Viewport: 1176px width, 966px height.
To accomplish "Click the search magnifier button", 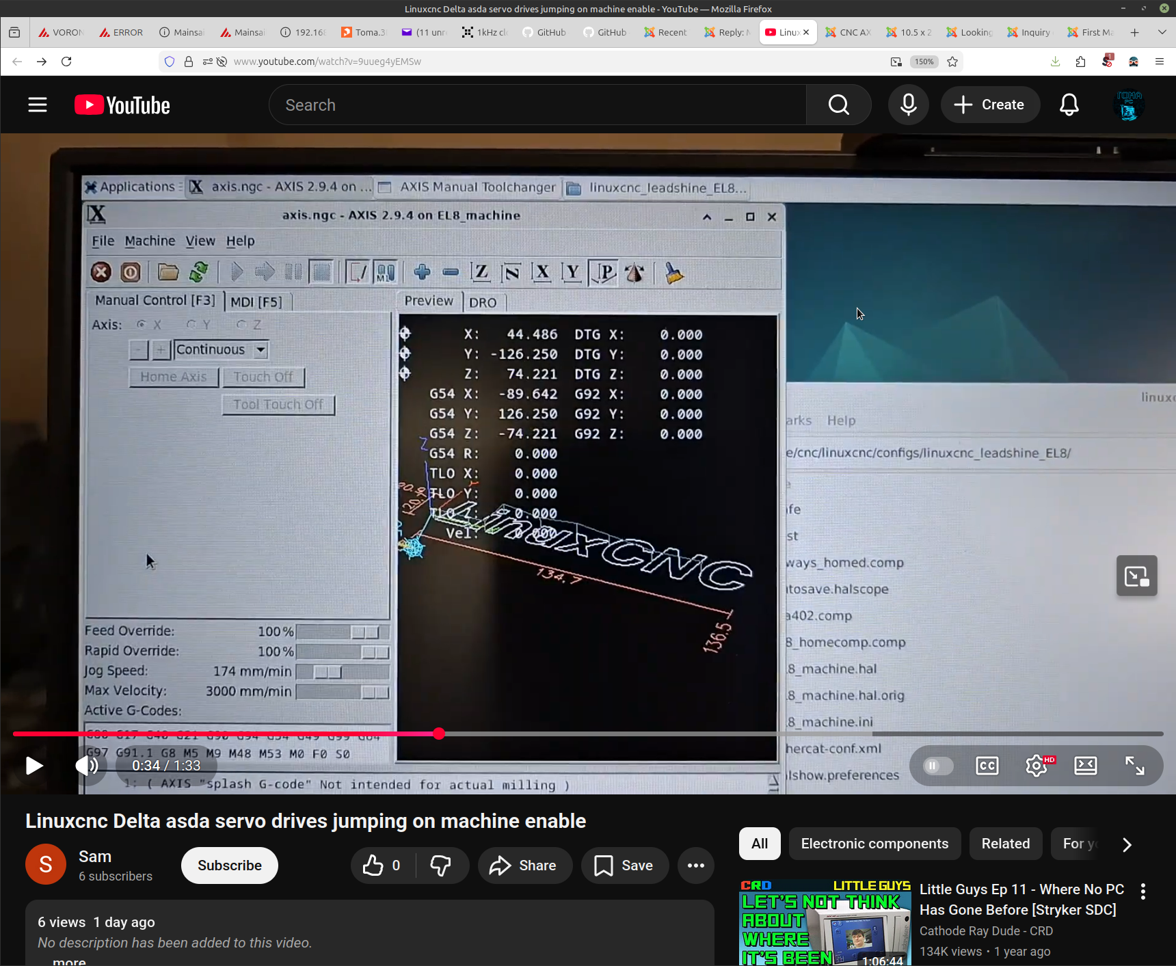I will 838,105.
